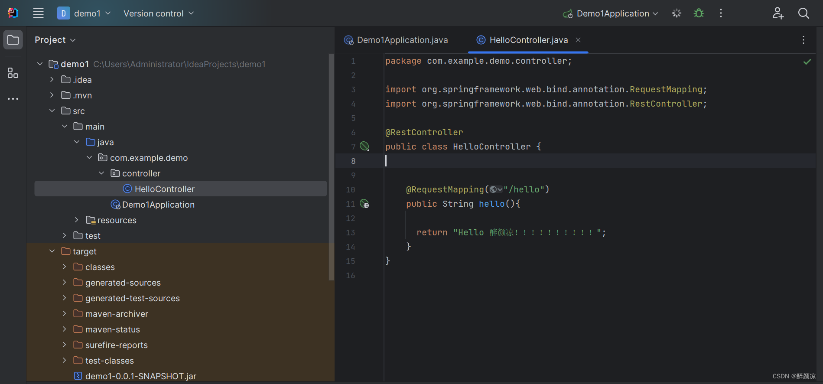Select HelloController in project tree
This screenshot has width=823, height=384.
[180, 189]
